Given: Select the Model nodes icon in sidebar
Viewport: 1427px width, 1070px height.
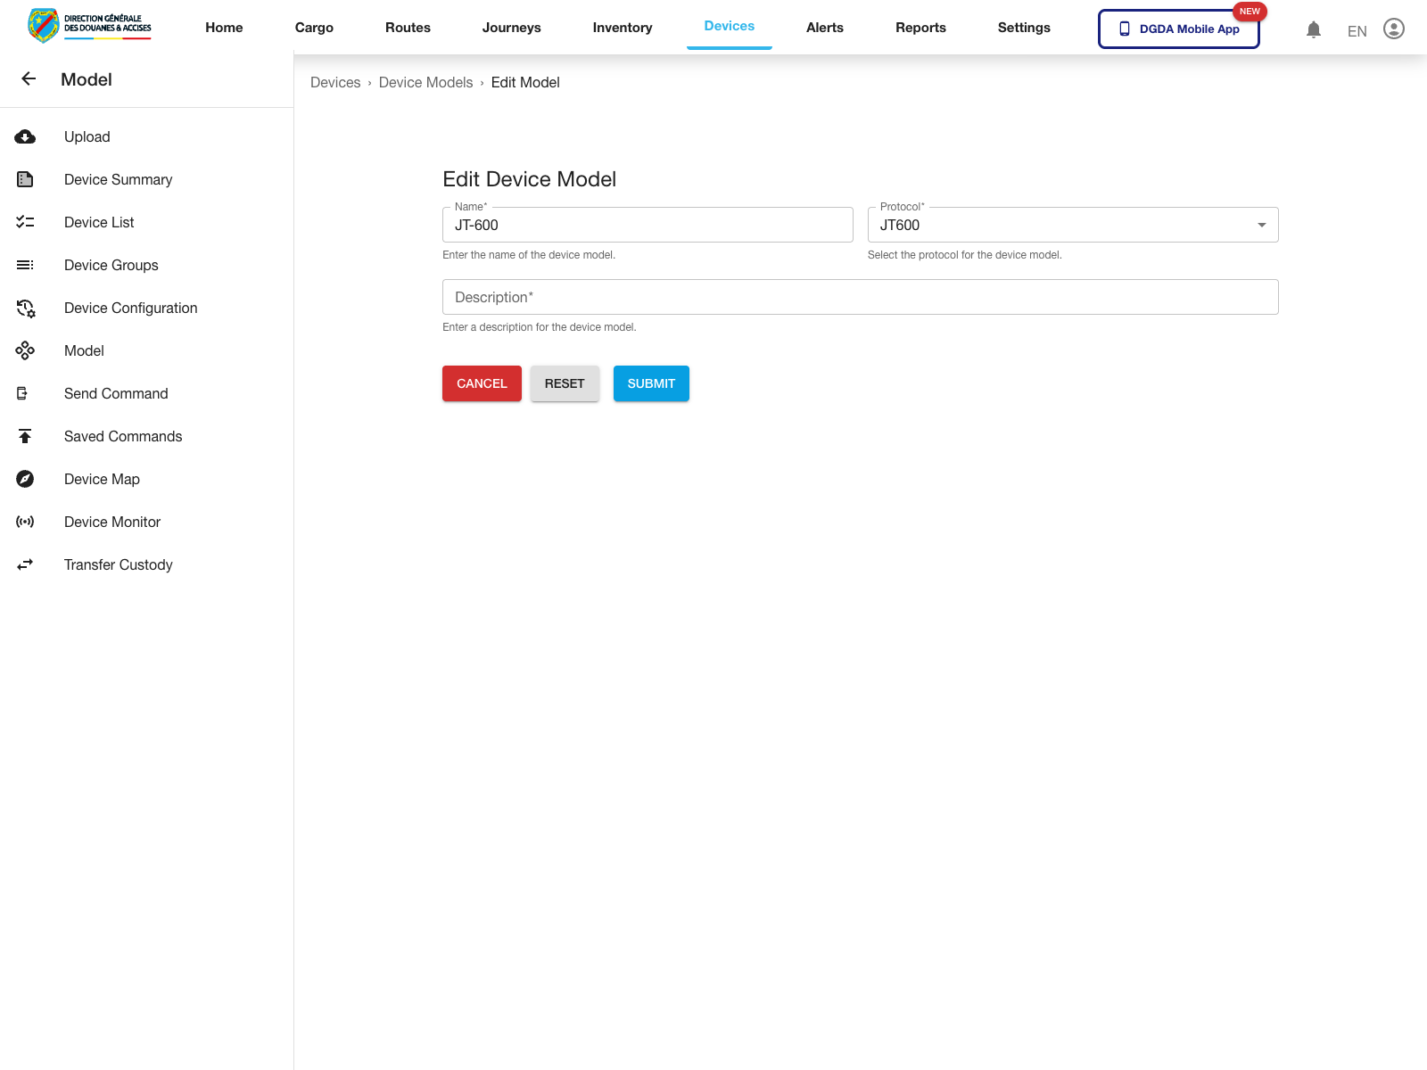Looking at the screenshot, I should pos(25,350).
